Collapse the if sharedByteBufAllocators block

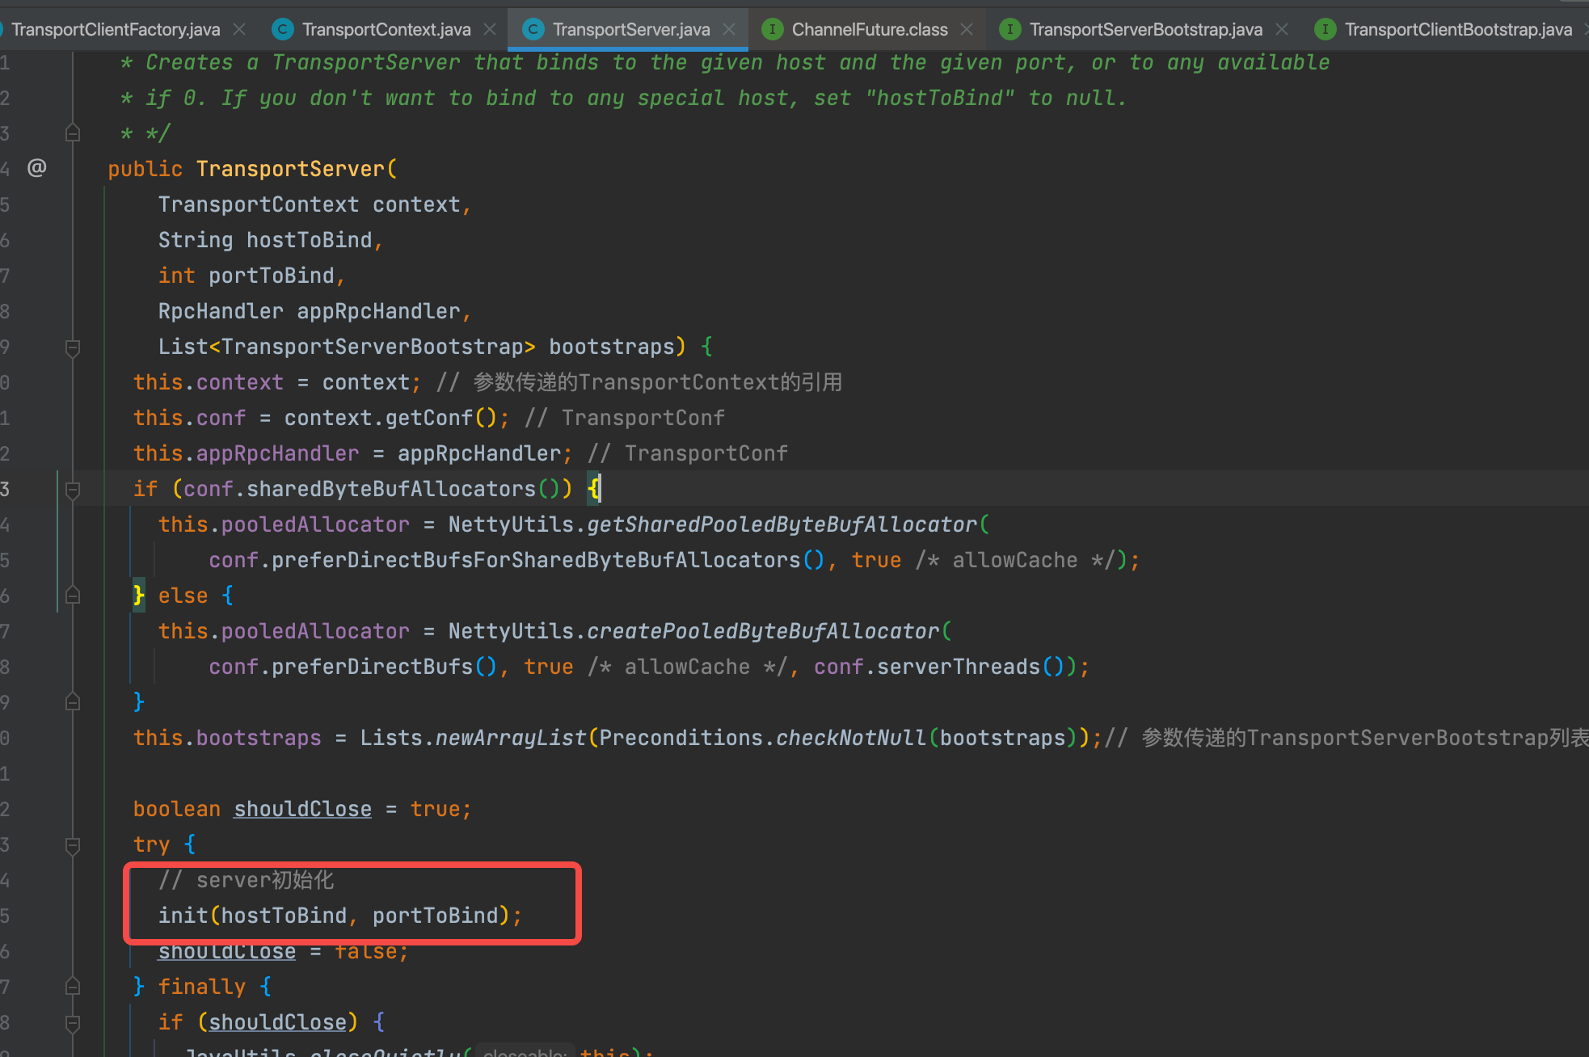coord(73,490)
